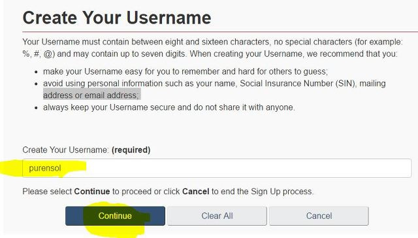Click the Clear All button

(217, 216)
